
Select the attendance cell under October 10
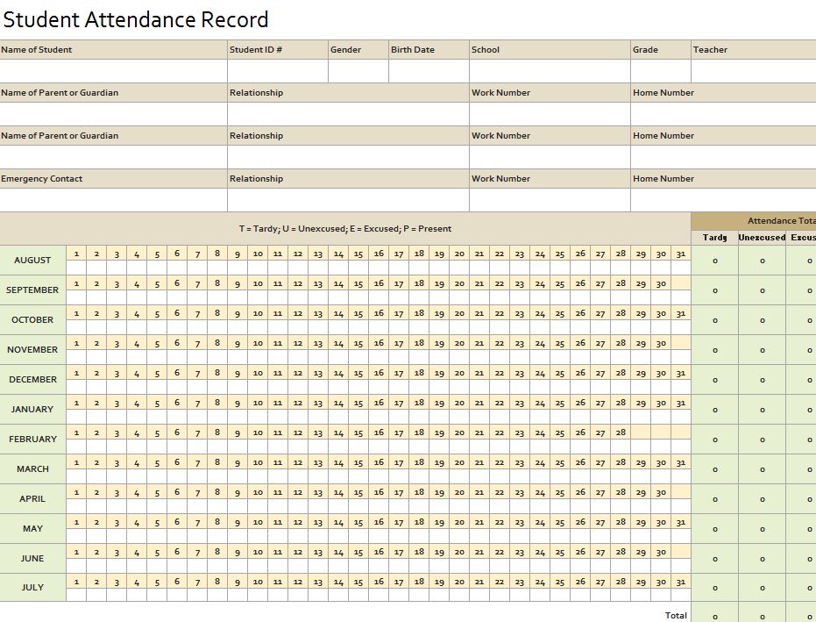click(x=258, y=328)
